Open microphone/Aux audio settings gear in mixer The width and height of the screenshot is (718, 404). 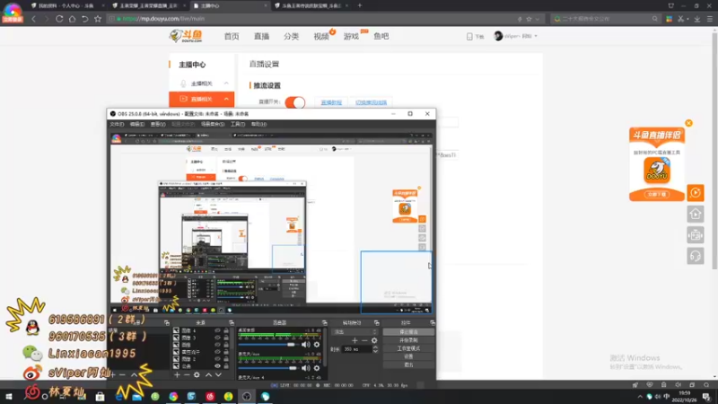click(317, 368)
